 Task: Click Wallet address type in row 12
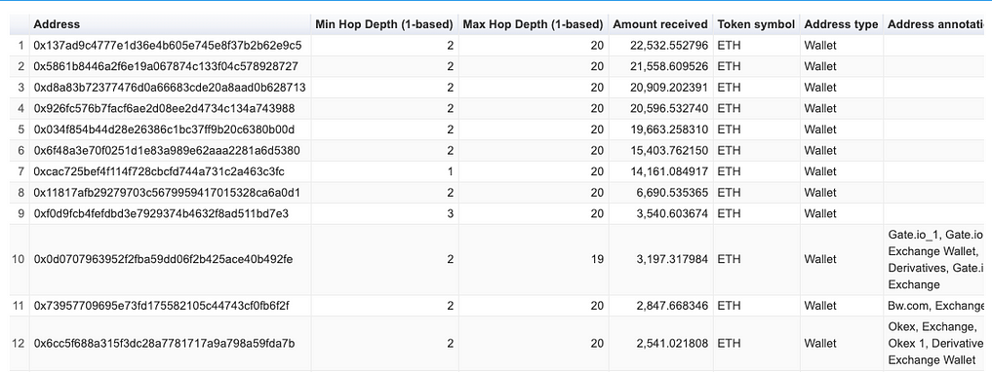point(820,344)
